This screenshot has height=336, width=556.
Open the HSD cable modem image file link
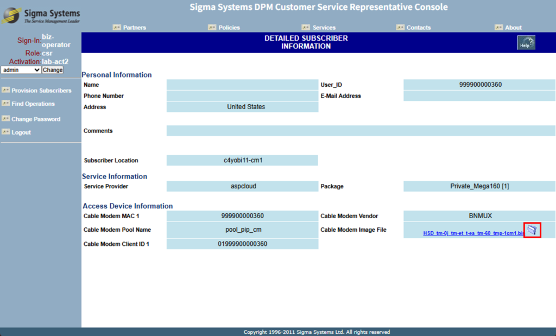[473, 233]
